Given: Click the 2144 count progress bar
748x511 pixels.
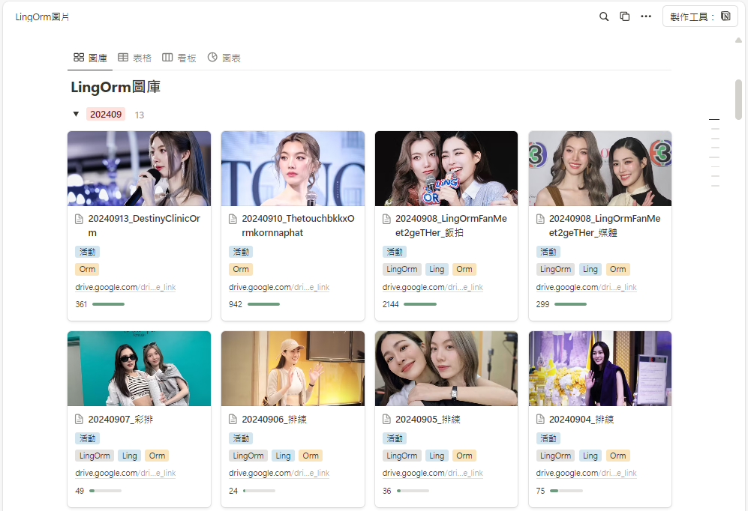Looking at the screenshot, I should 420,304.
